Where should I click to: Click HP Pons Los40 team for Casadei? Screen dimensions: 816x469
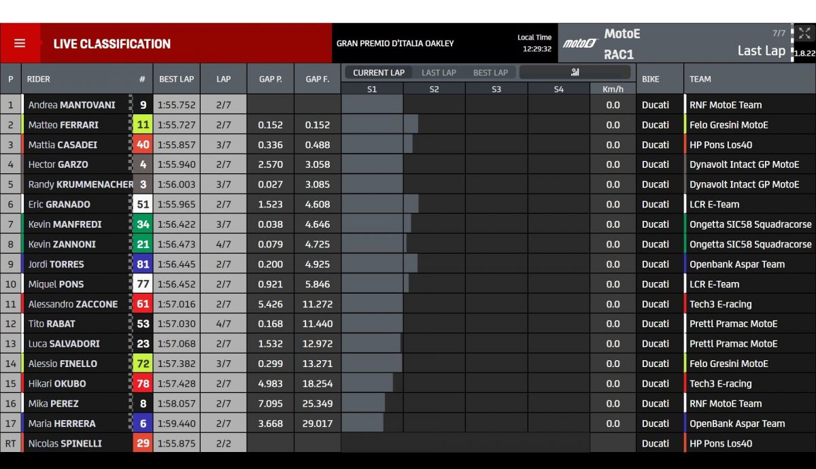coord(721,144)
